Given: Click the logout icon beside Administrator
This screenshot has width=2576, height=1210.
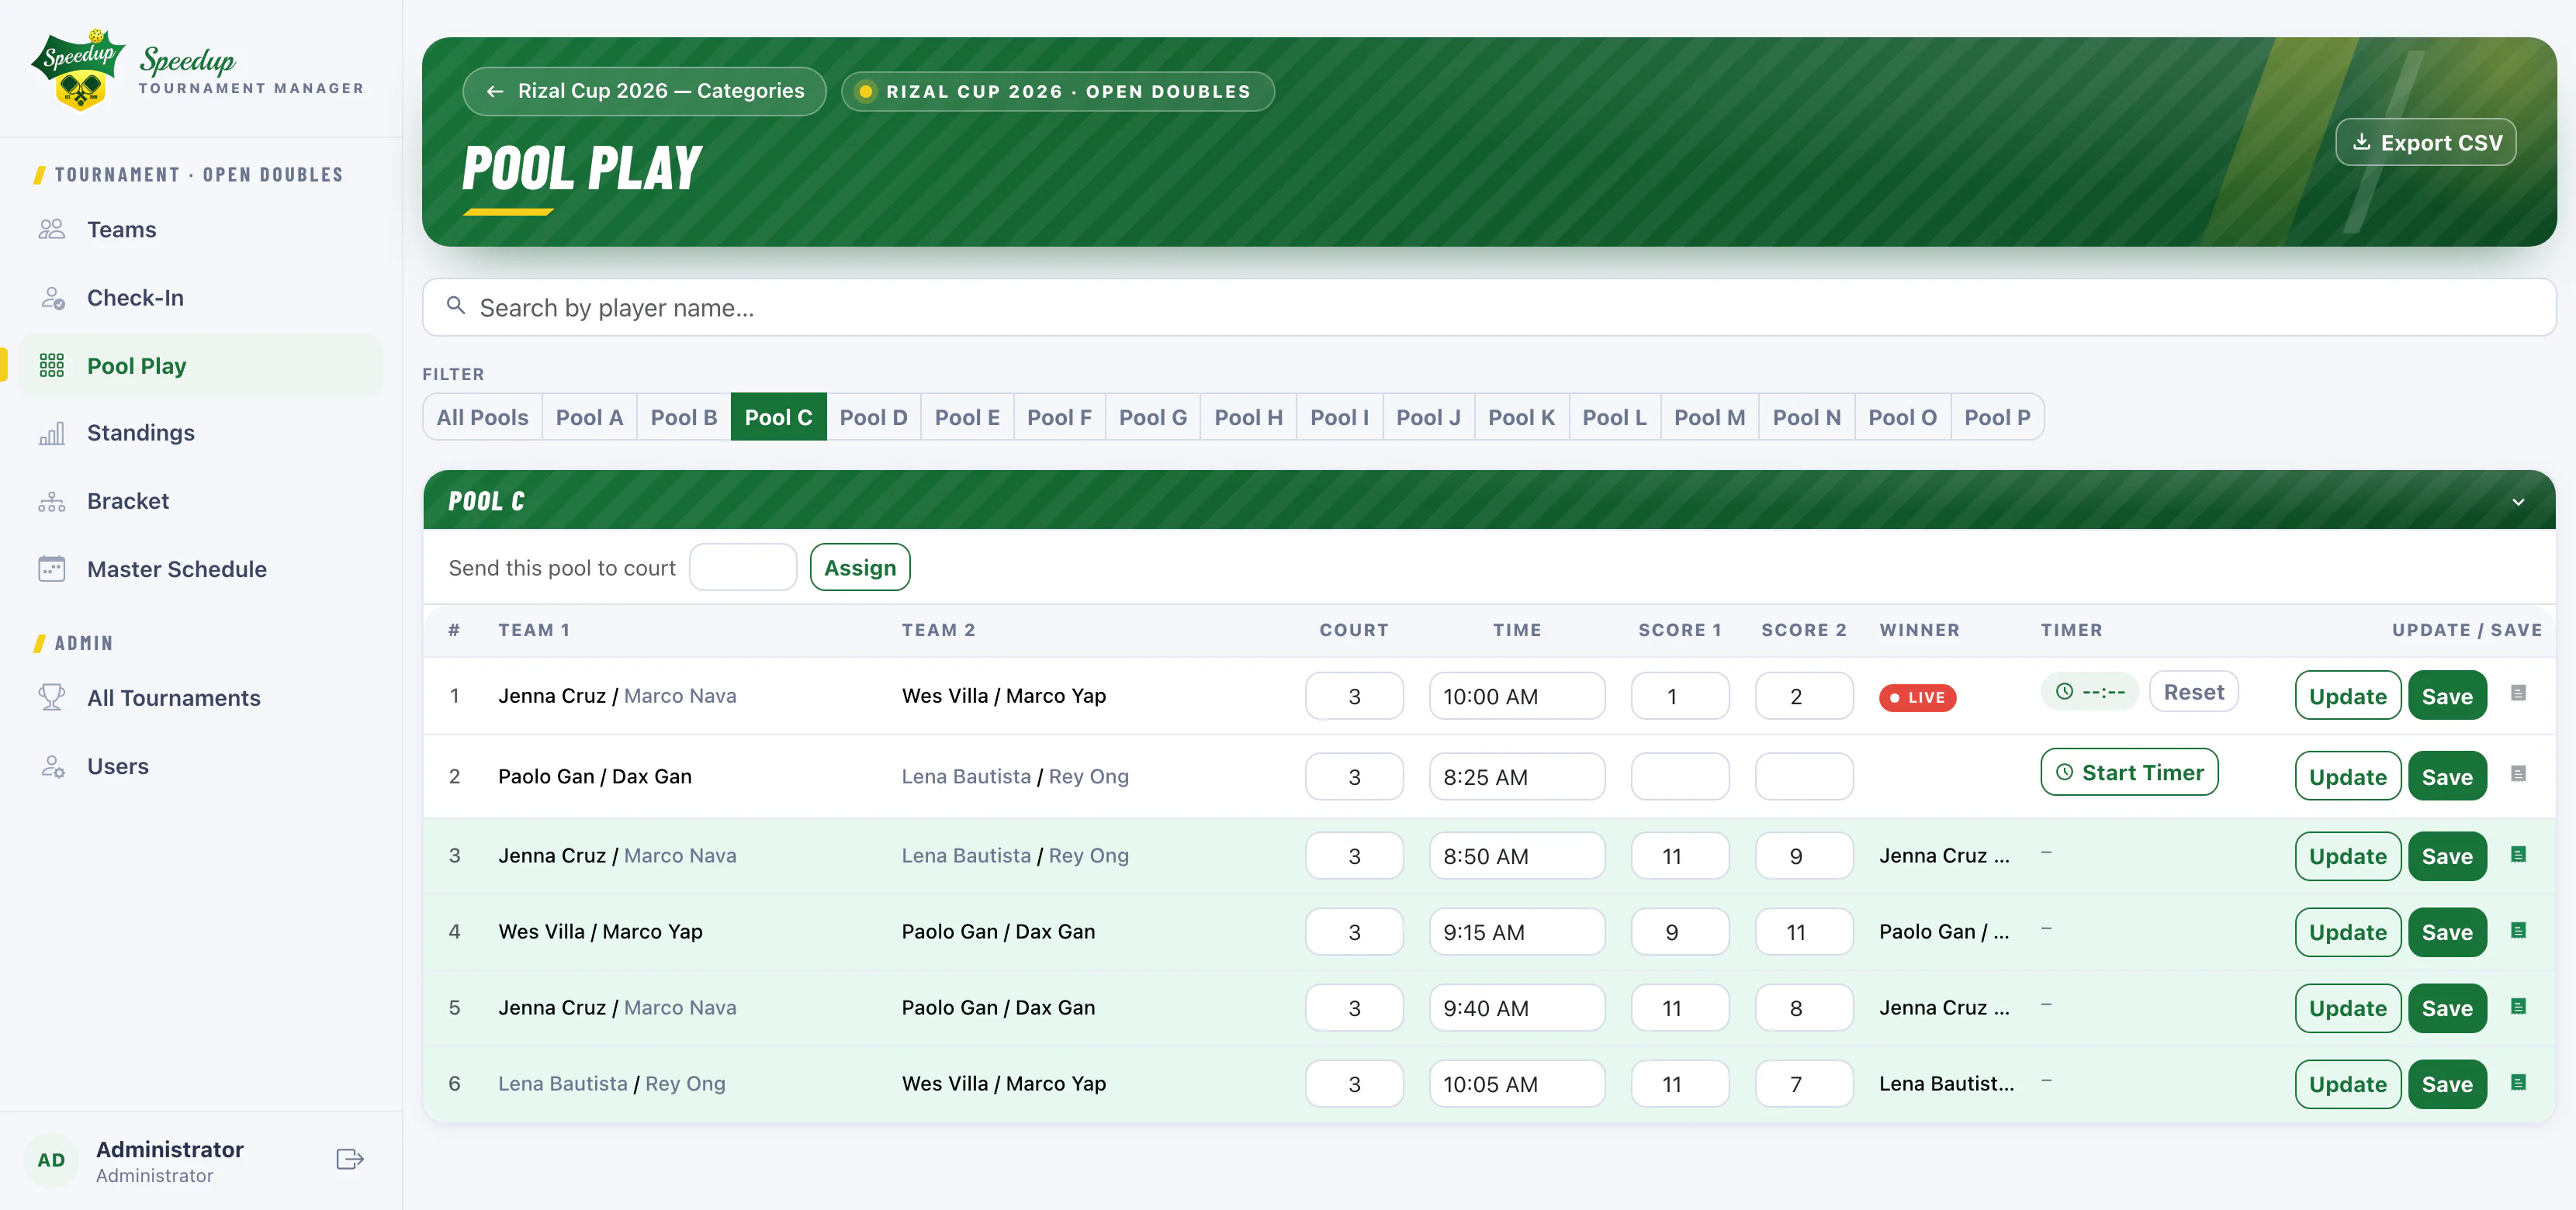Looking at the screenshot, I should click(x=350, y=1159).
